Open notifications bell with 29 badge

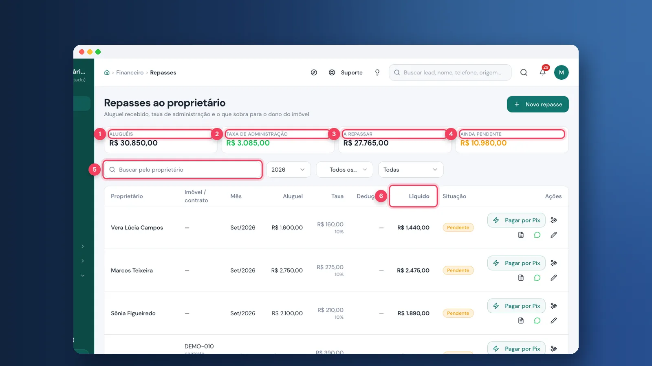[x=543, y=72]
